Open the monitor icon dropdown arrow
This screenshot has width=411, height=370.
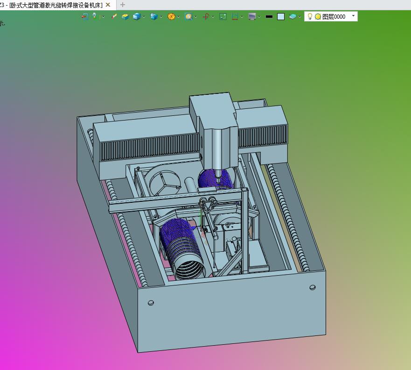click(259, 17)
